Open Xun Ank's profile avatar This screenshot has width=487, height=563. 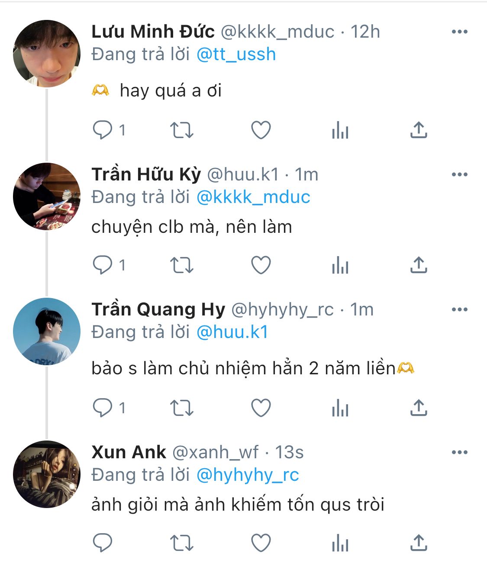pos(47,474)
